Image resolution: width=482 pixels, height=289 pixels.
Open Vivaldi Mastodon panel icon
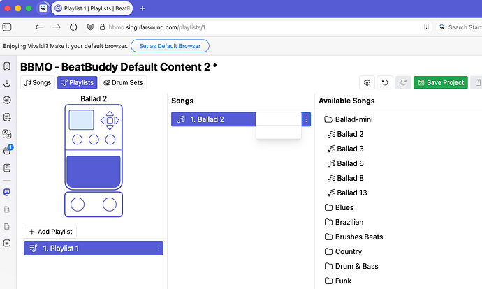click(x=7, y=192)
